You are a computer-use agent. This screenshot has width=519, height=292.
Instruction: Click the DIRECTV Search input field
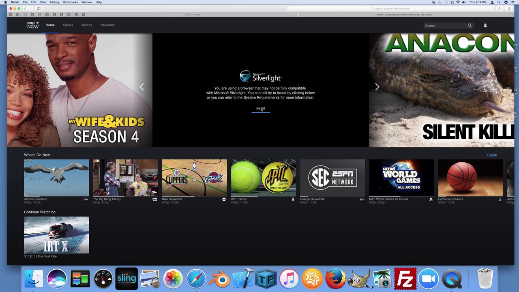445,26
